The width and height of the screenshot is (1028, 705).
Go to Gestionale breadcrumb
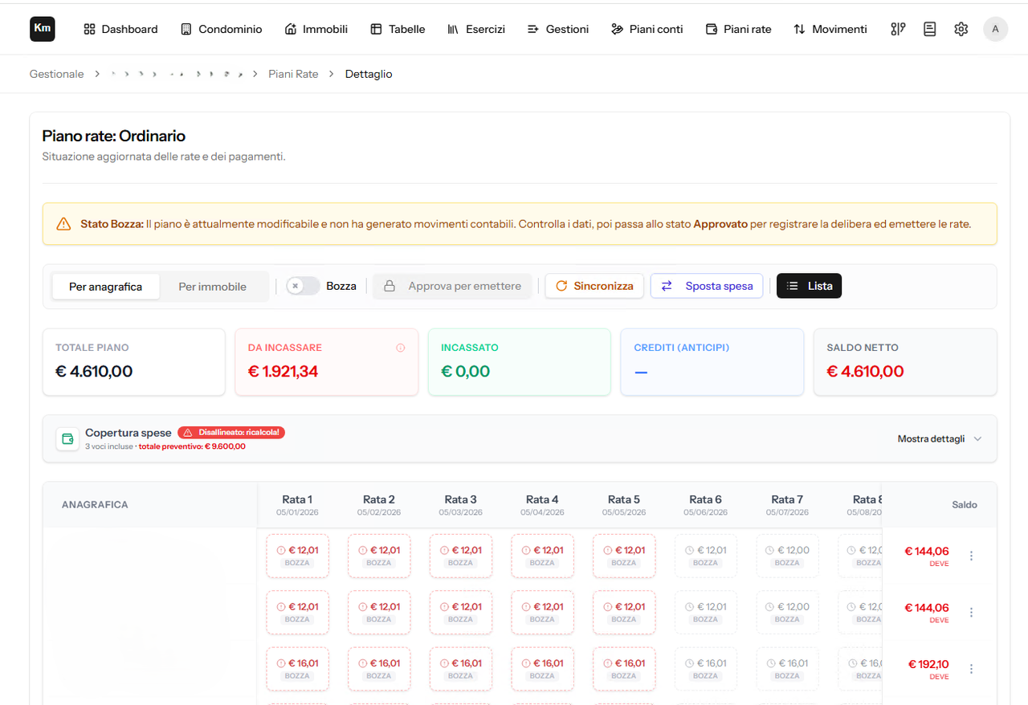point(56,74)
